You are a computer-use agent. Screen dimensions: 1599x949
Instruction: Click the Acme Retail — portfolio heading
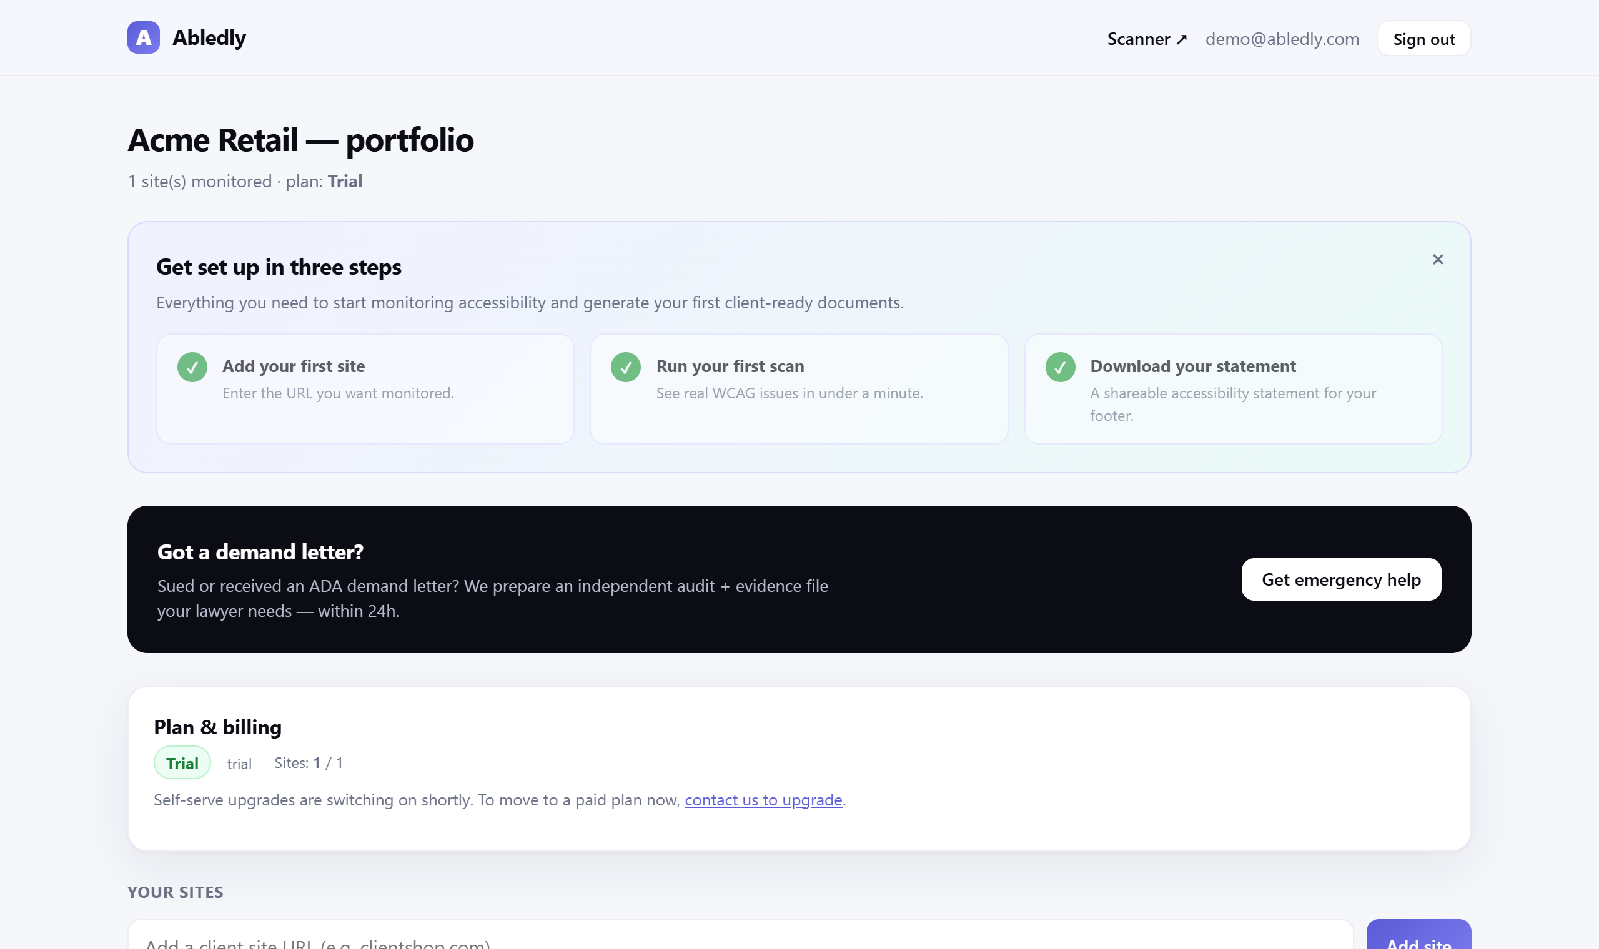tap(300, 140)
